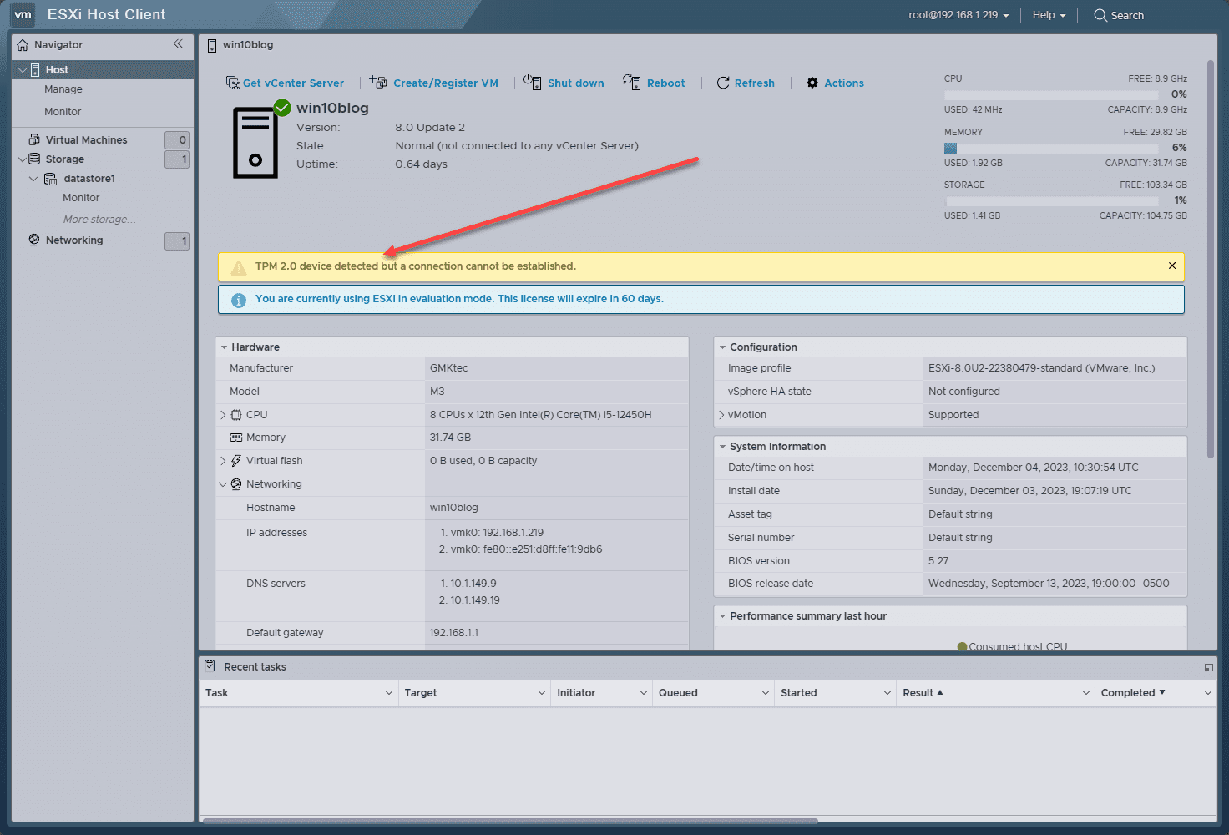Open the Task column dropdown

point(389,693)
